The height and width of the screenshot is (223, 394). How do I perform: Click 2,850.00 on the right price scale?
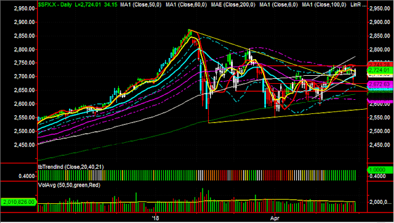point(380,36)
